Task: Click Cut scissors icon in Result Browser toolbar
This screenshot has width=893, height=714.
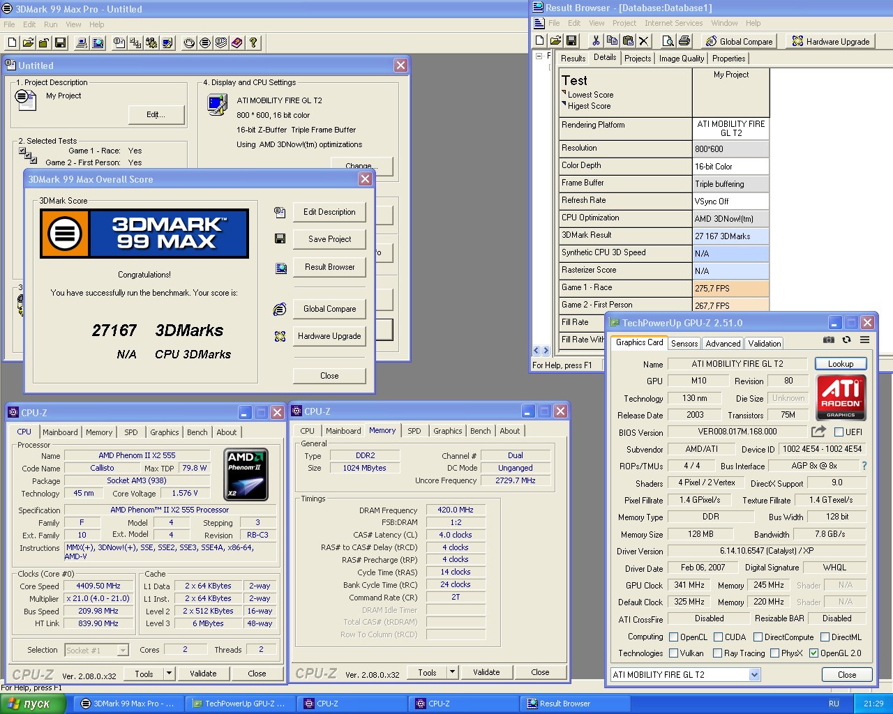Action: coord(596,41)
